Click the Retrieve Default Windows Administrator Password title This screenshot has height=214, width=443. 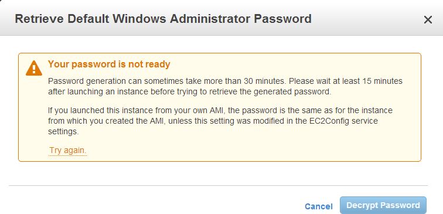click(163, 19)
